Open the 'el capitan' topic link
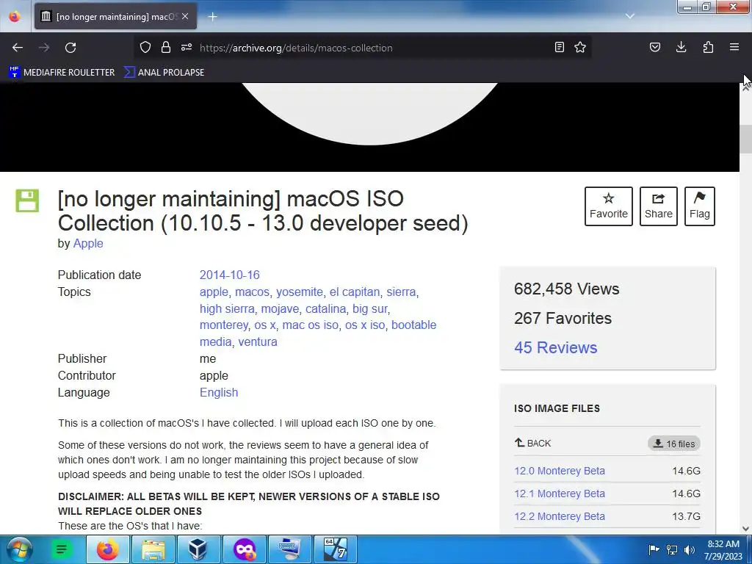This screenshot has width=752, height=564. [x=355, y=292]
